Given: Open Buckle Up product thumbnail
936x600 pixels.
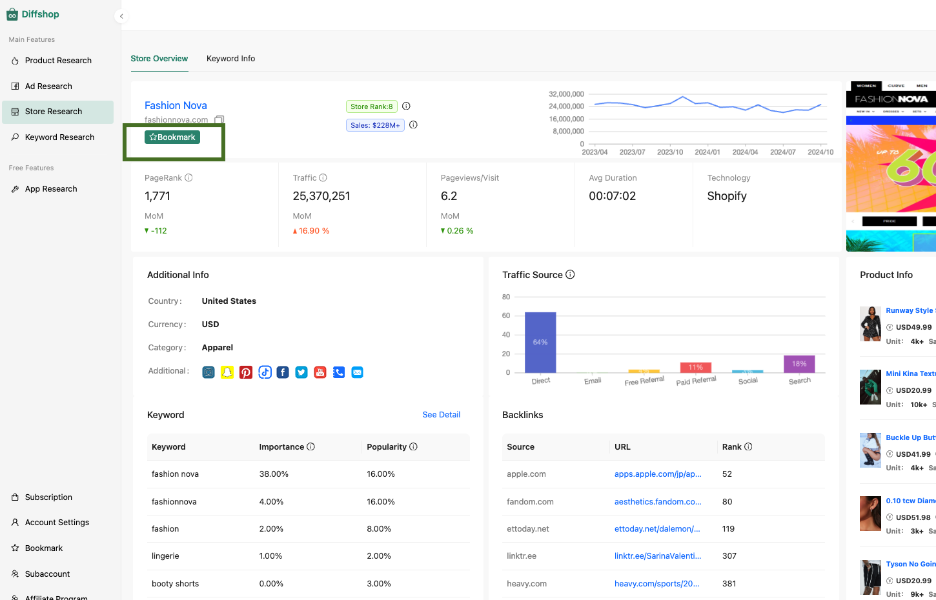Looking at the screenshot, I should click(x=871, y=450).
